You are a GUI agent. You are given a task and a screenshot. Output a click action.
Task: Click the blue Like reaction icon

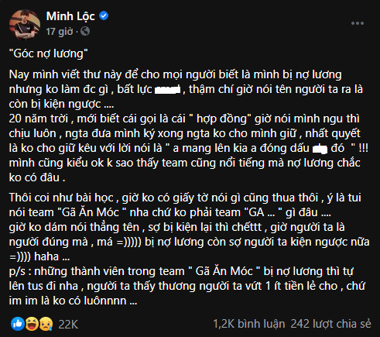[18, 324]
